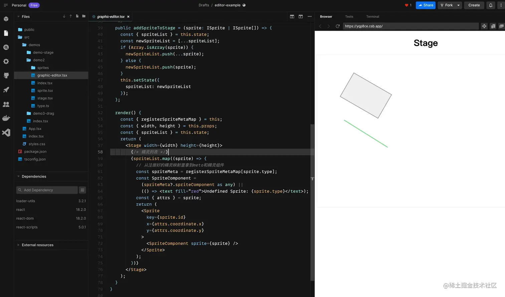The height and width of the screenshot is (297, 505).
Task: Click the preview URL address bar
Action: click(x=411, y=26)
